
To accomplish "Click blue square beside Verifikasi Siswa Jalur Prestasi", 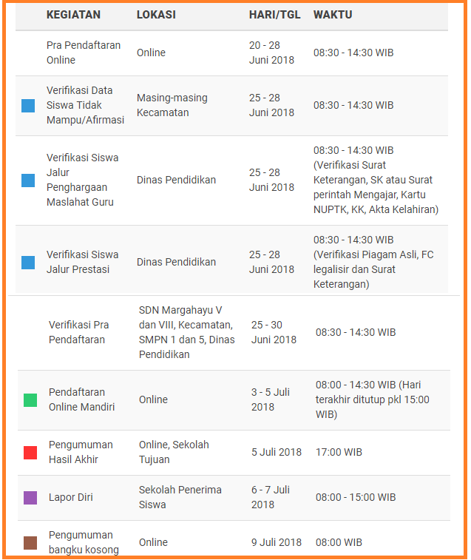I will tap(28, 262).
